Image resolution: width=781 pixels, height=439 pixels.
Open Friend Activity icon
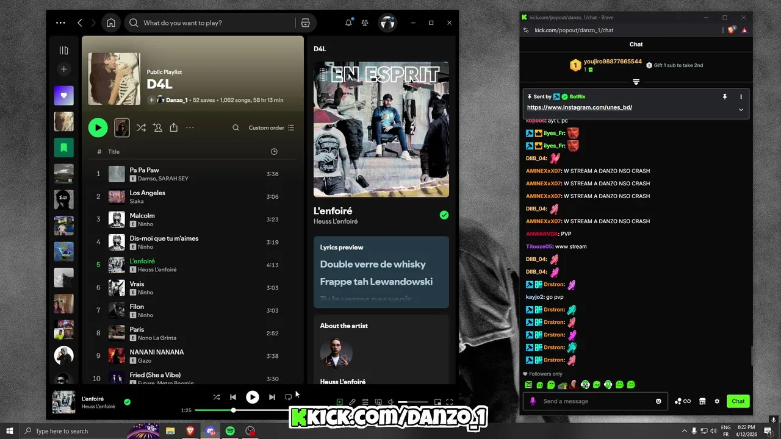click(365, 23)
